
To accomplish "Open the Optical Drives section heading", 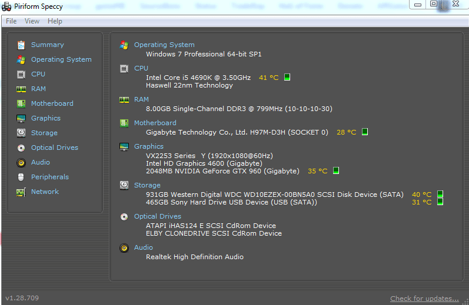I will 157,216.
